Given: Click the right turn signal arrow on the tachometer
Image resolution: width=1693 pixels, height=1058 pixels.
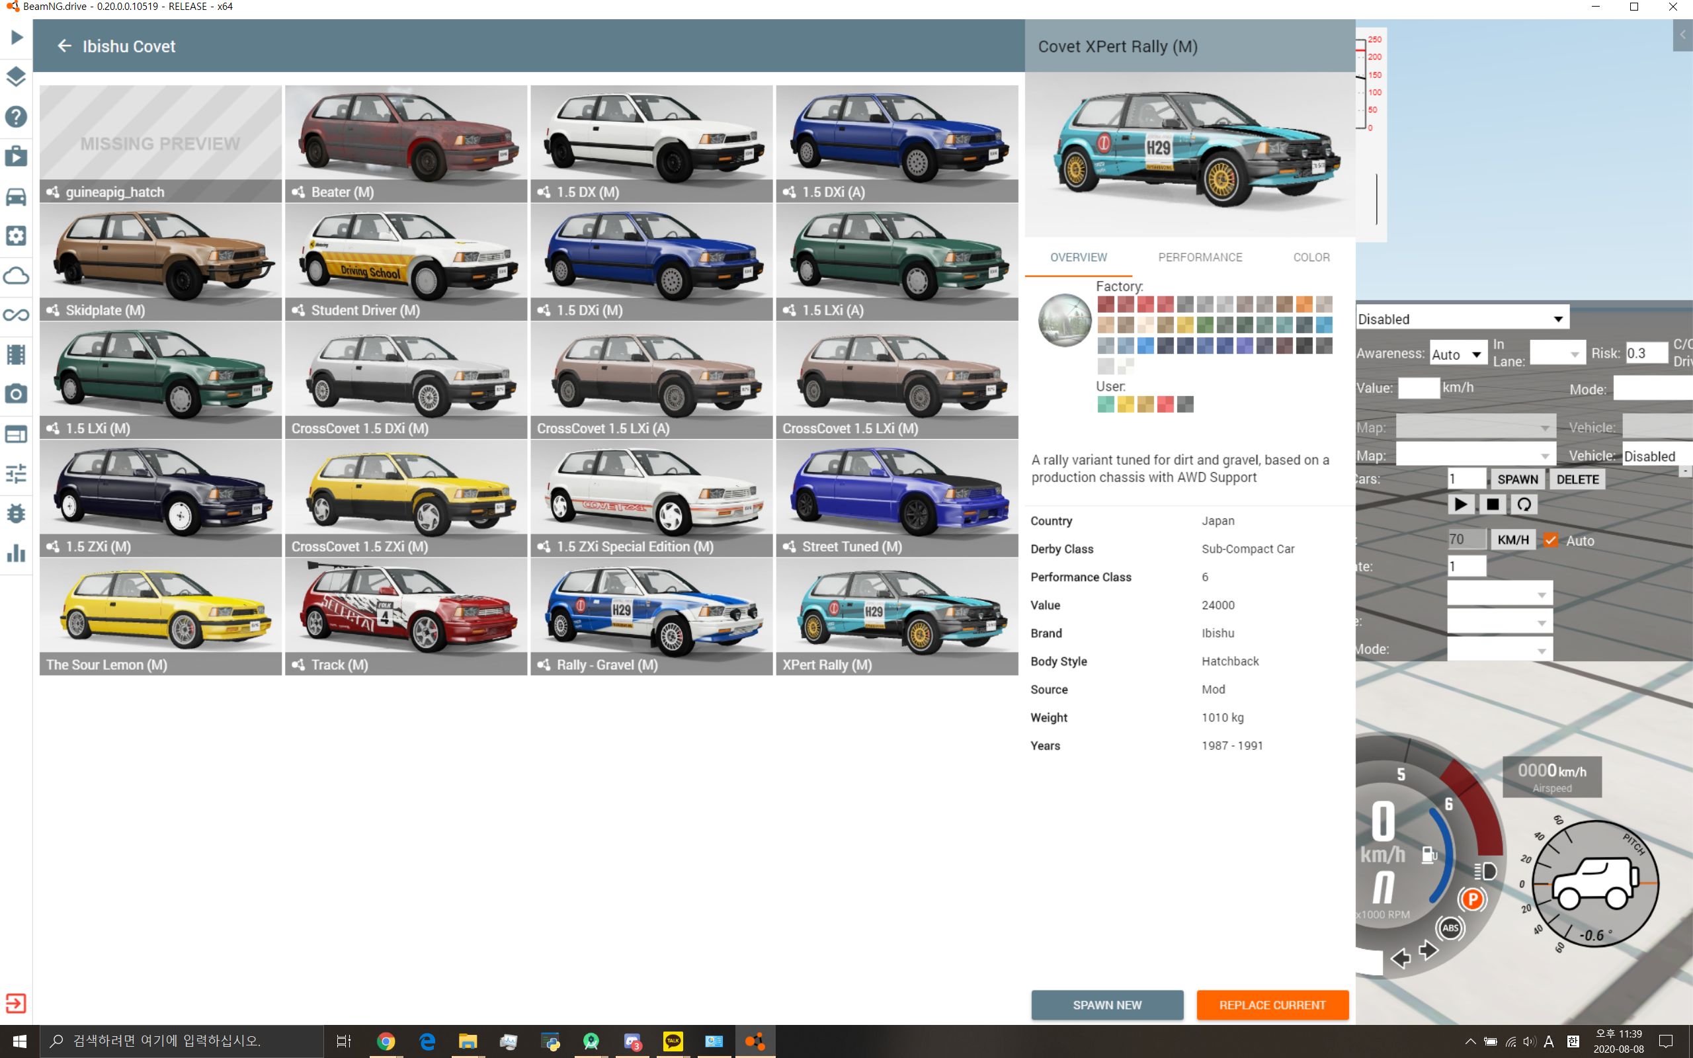Looking at the screenshot, I should (1428, 950).
